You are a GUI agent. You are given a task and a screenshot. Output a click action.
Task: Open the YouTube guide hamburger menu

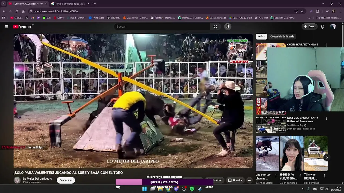(6, 27)
